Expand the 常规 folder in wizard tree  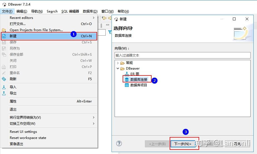(x=118, y=63)
